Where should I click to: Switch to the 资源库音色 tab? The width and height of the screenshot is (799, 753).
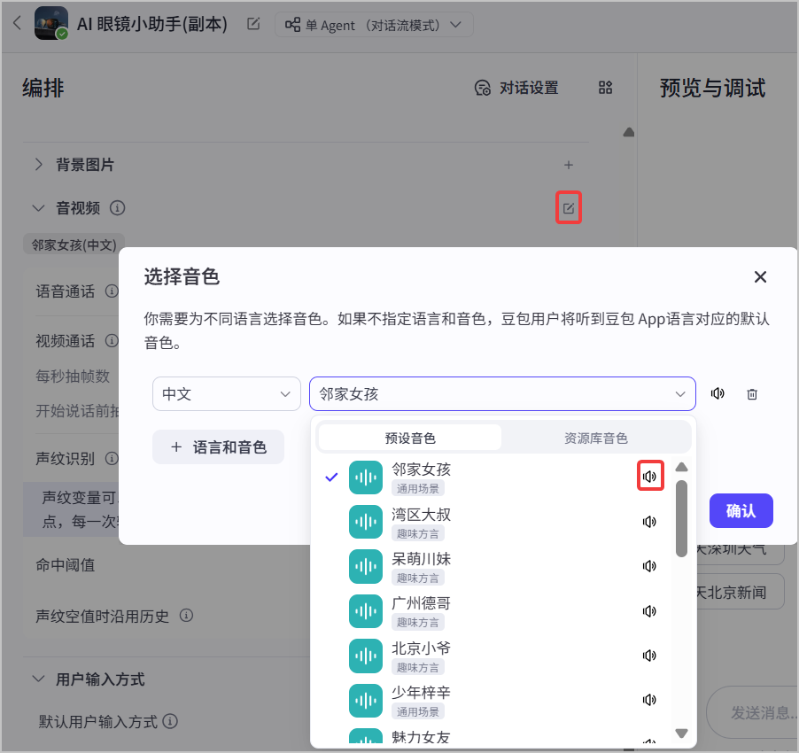pyautogui.click(x=595, y=439)
